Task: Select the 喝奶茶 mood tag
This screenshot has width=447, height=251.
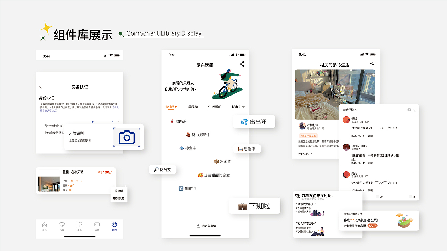Action: 178,121
